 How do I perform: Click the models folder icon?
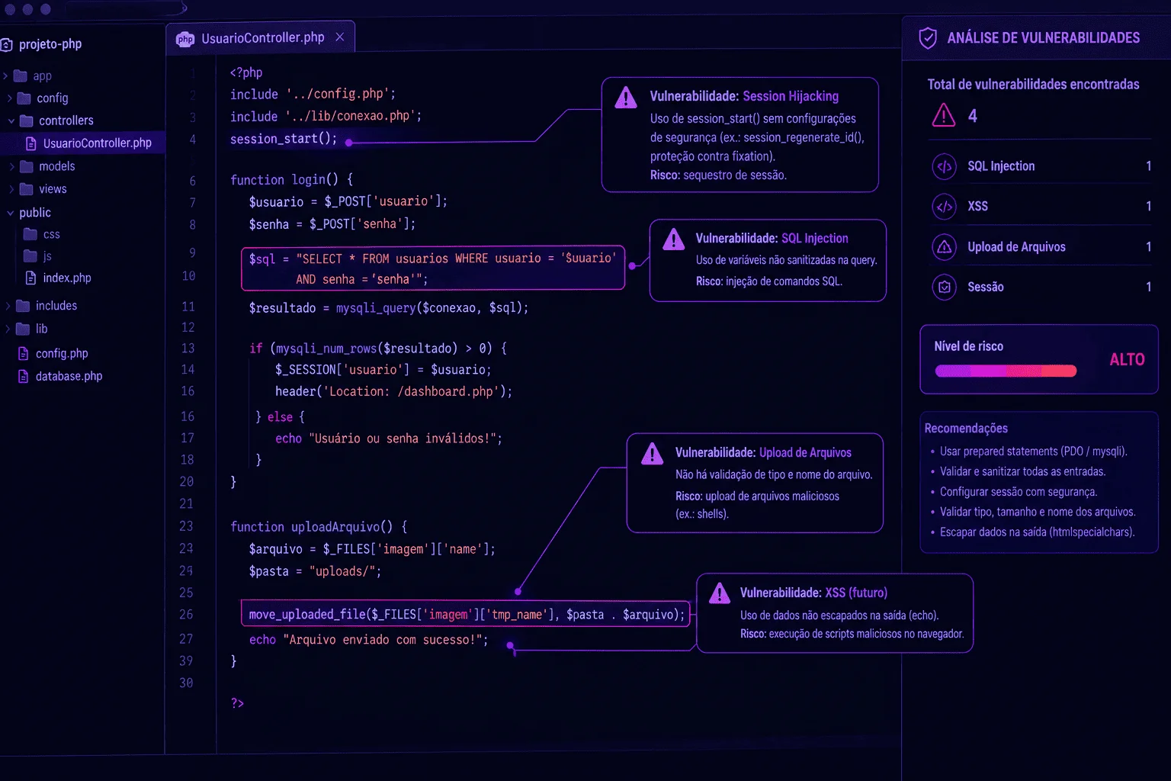coord(27,166)
